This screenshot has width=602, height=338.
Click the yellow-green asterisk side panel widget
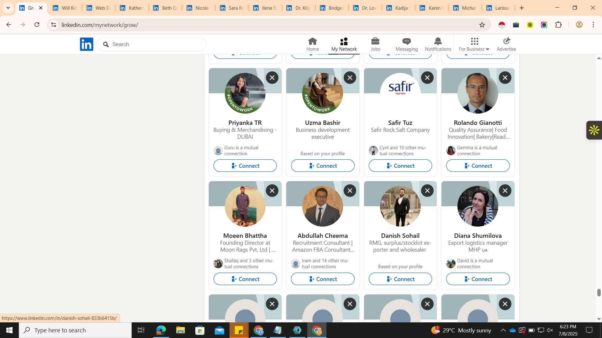[x=594, y=130]
